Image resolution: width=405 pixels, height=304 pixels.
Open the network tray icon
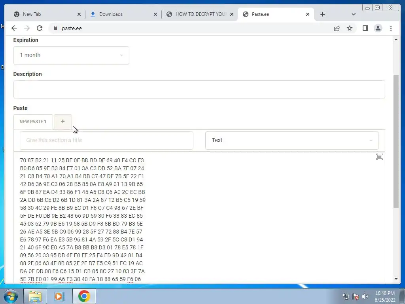click(x=346, y=296)
